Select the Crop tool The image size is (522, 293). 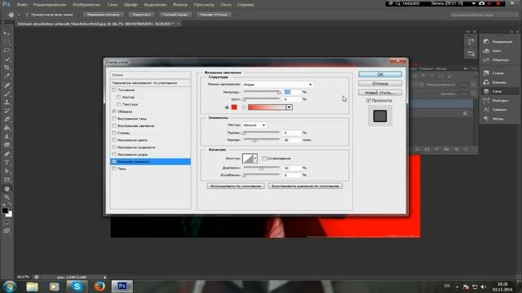coord(7,68)
